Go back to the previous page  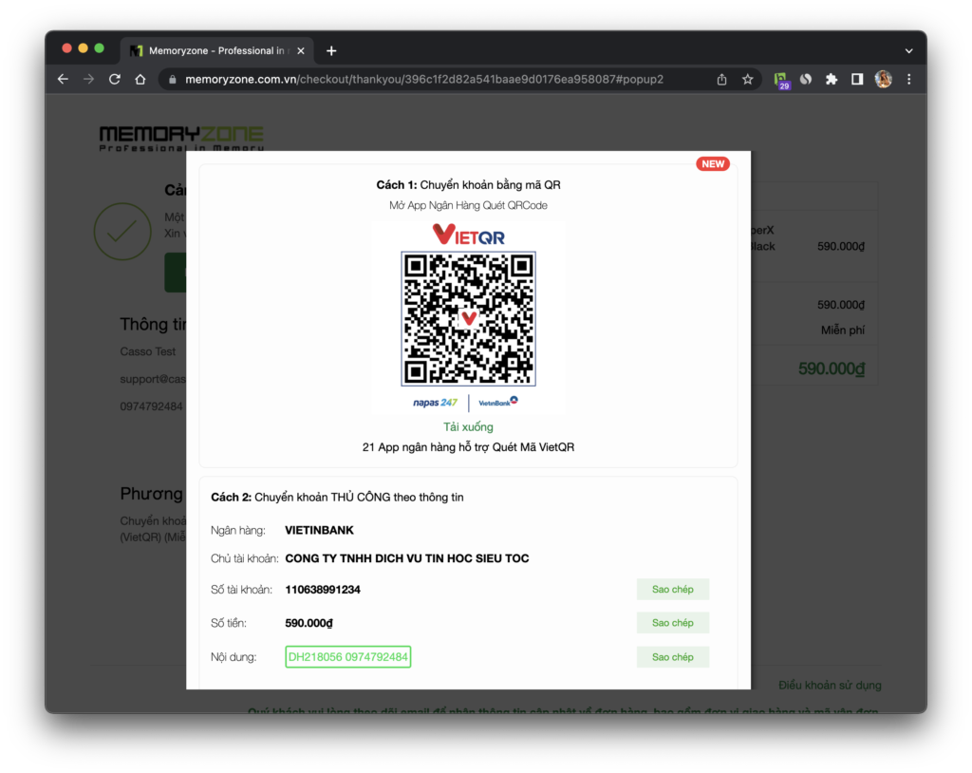click(x=63, y=80)
